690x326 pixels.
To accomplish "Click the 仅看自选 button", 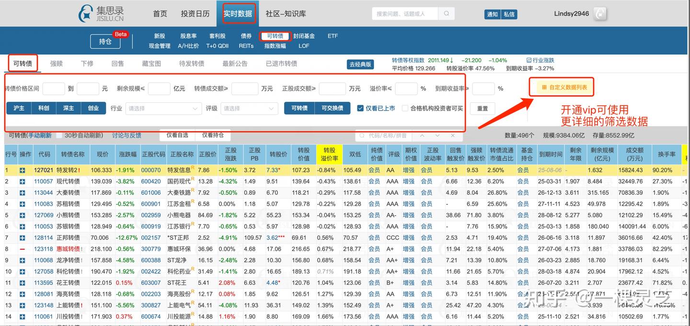I will point(177,135).
